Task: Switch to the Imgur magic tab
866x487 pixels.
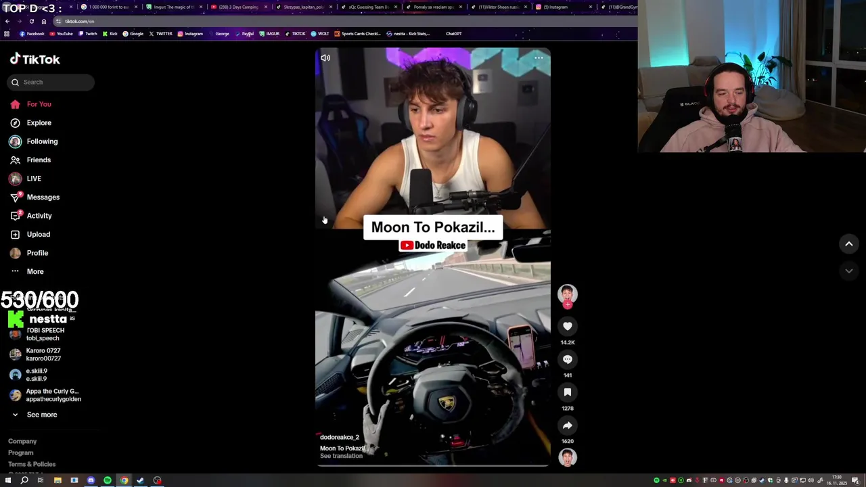Action: pos(173,7)
